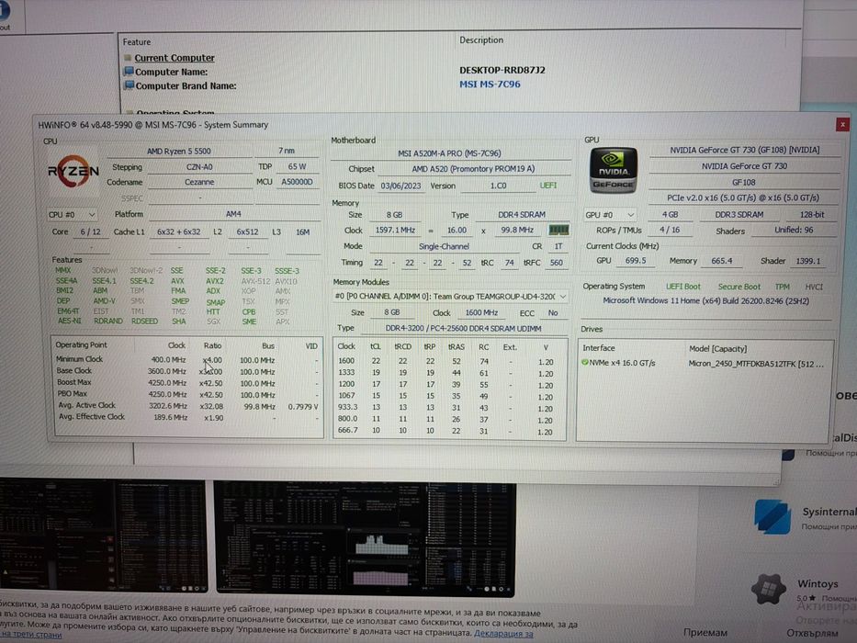
Task: Open the CPU #0 selector dropdown
Action: coord(73,214)
